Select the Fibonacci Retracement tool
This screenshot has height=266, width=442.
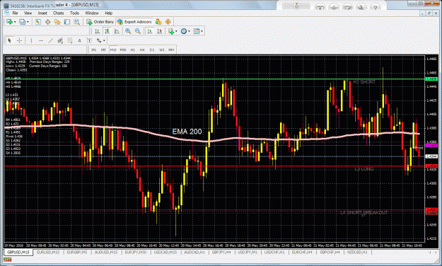click(x=69, y=40)
